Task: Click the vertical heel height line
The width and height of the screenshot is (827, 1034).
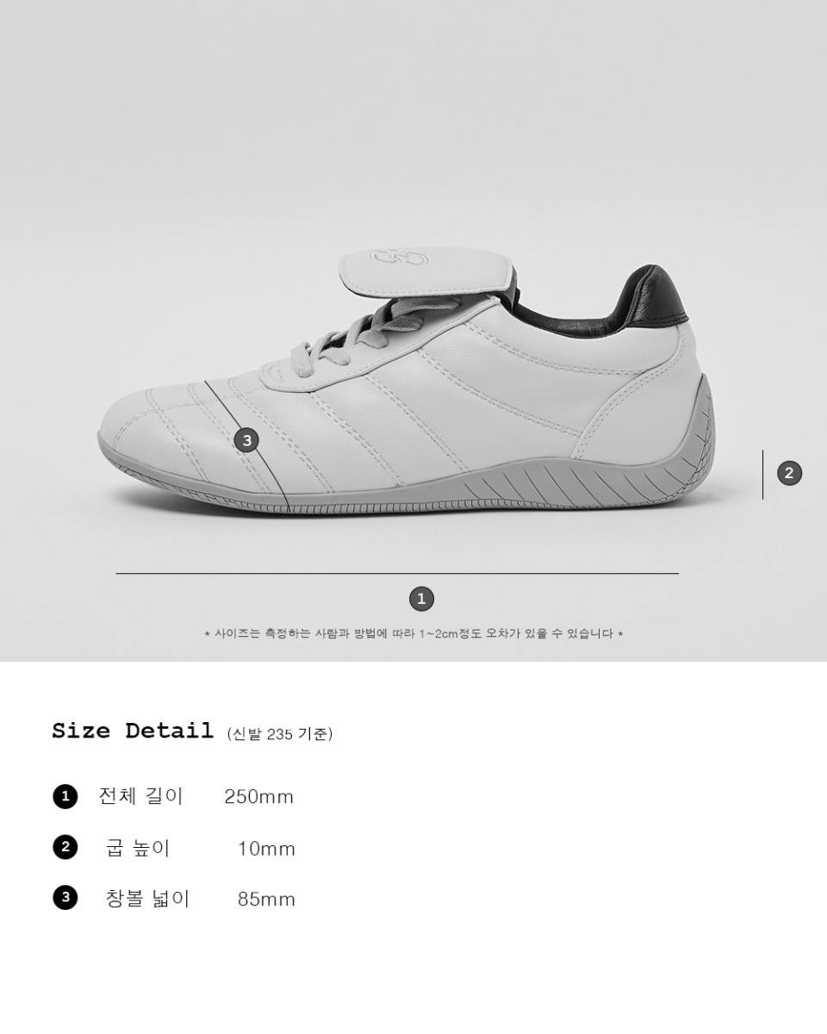Action: click(x=762, y=474)
